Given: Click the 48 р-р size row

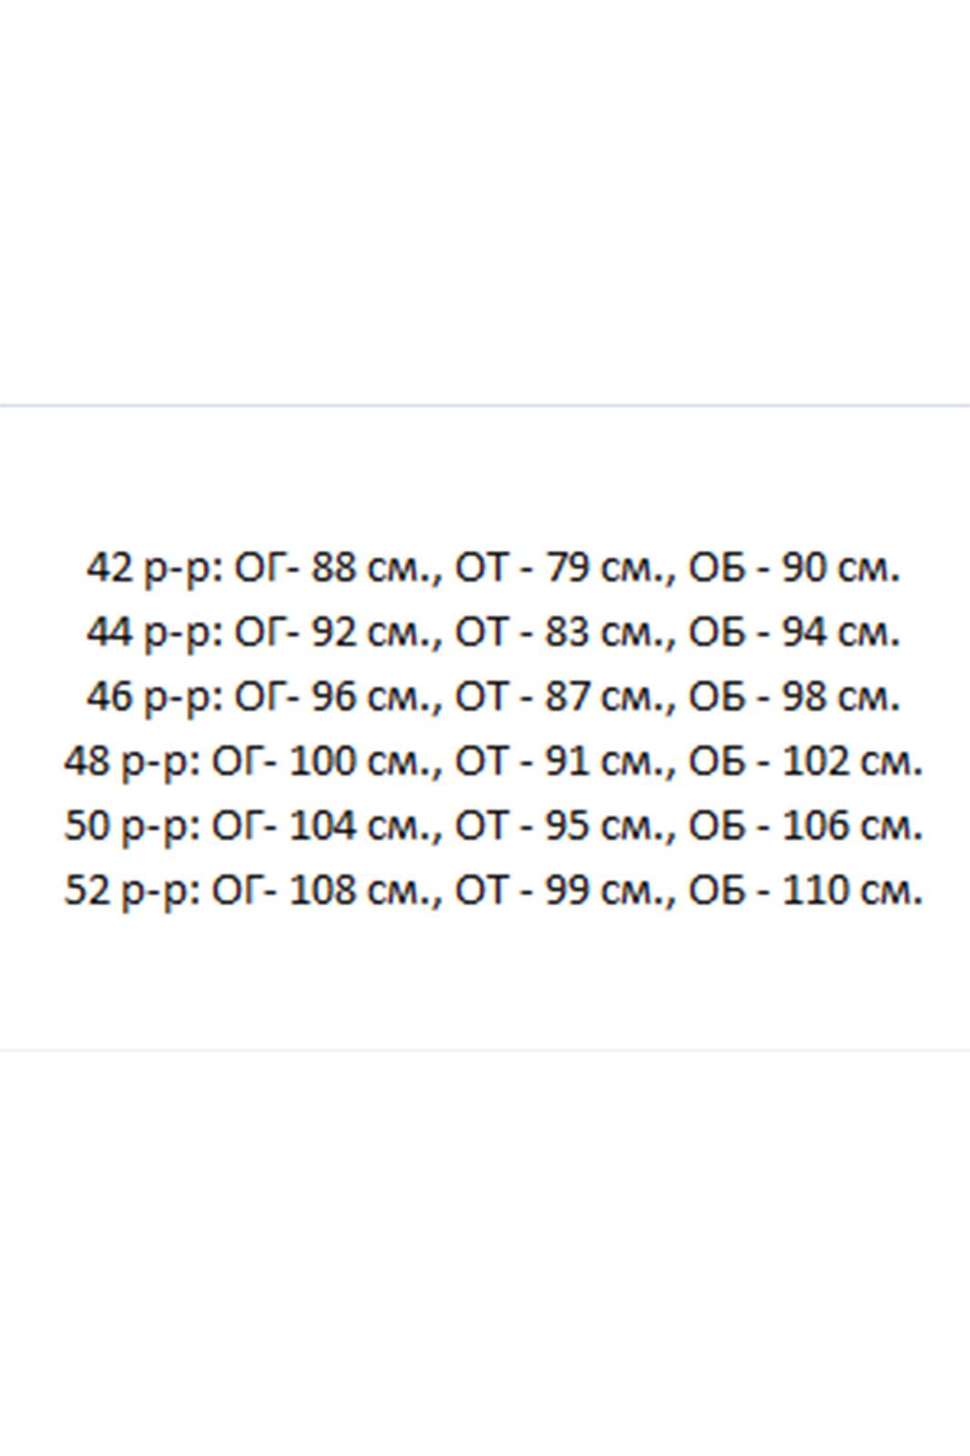Looking at the screenshot, I should click(493, 761).
